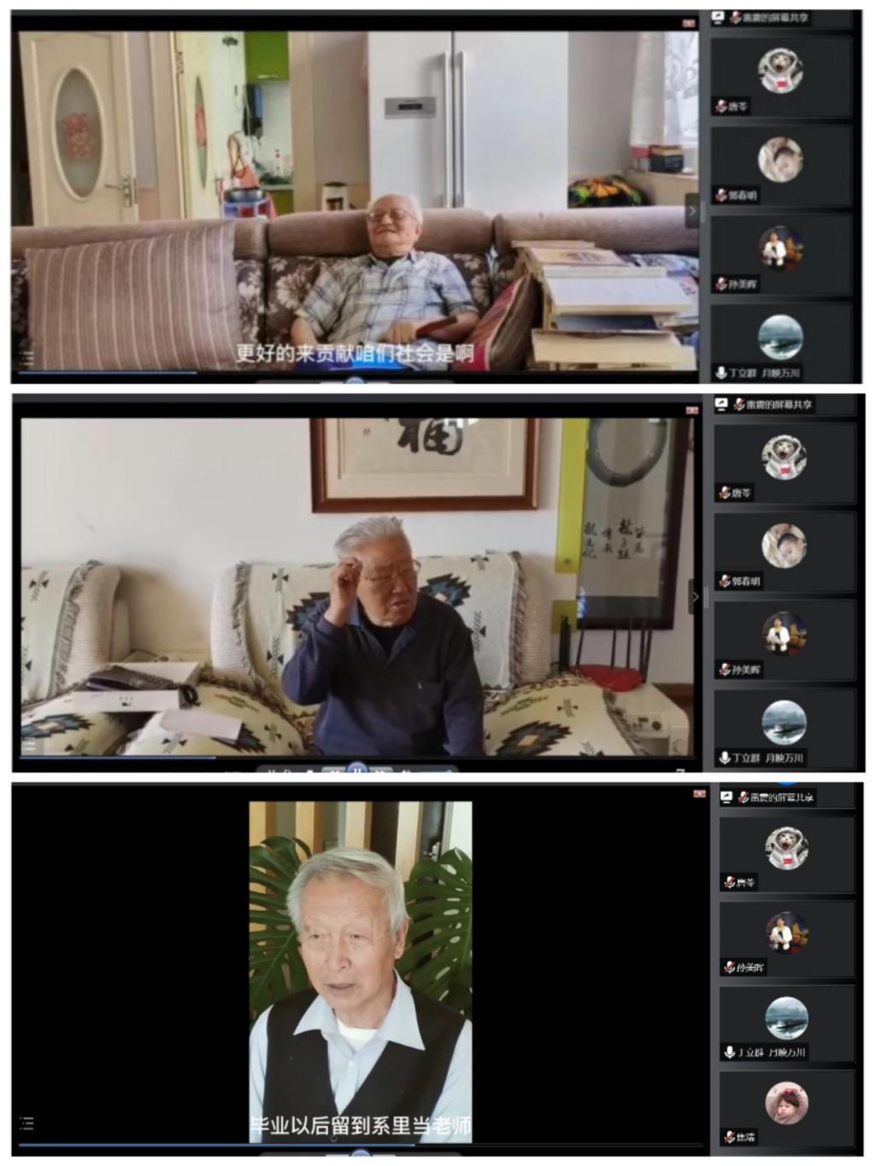Click the playlist icon on the plaid-shirt man video

point(27,358)
